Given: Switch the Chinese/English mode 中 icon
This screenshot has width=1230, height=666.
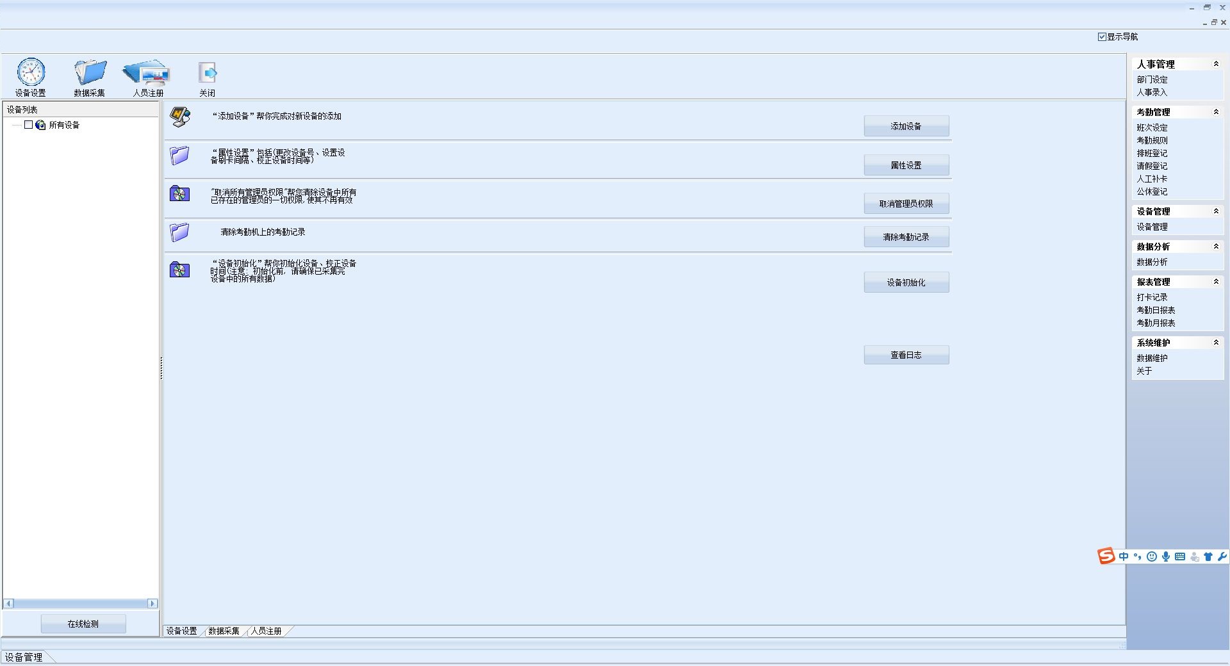Looking at the screenshot, I should tap(1124, 556).
